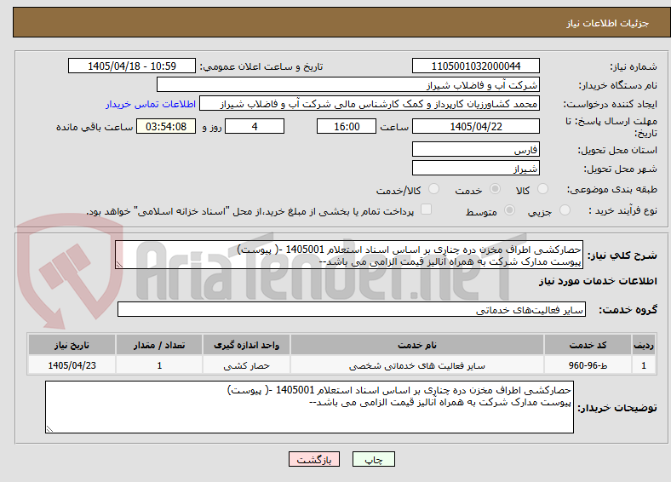Click the remaining days field showing 4

pyautogui.click(x=255, y=126)
